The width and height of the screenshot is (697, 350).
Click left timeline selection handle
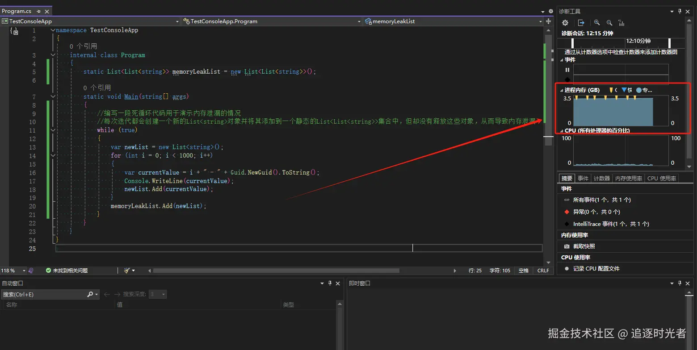click(x=573, y=43)
